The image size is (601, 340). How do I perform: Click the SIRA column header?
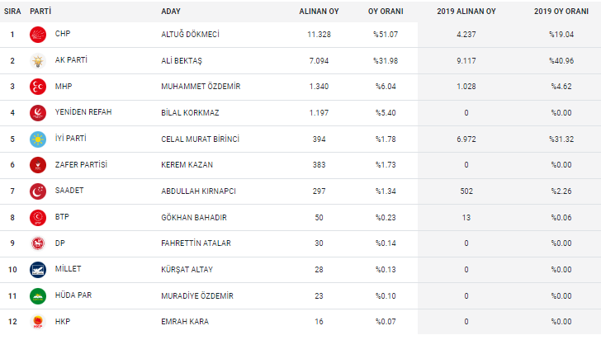click(x=12, y=12)
